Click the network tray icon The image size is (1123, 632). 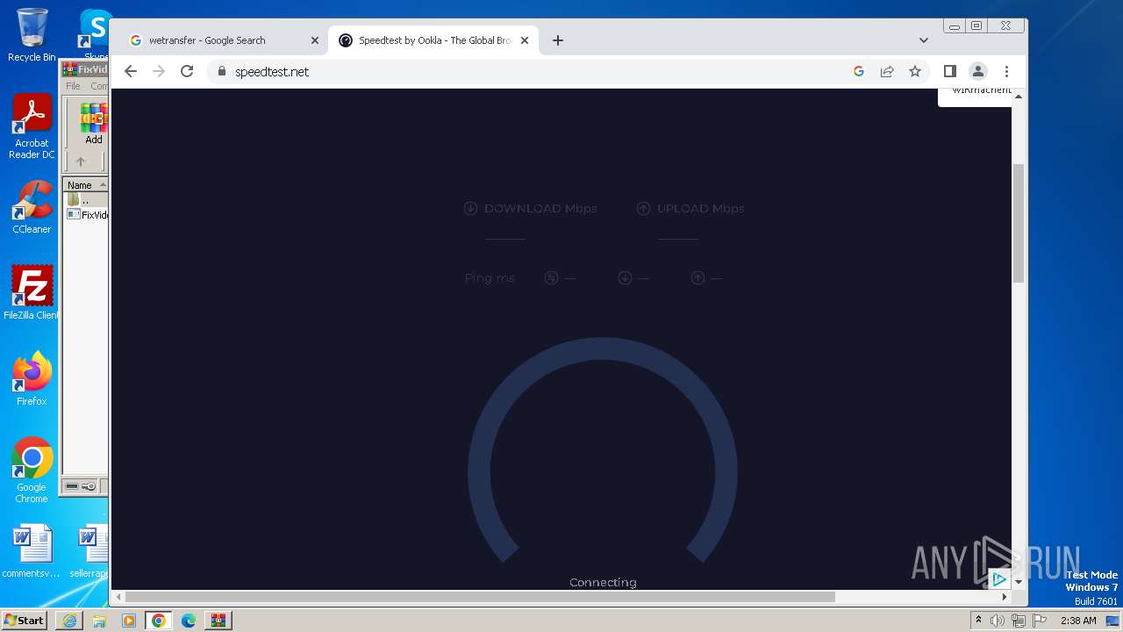coord(1019,621)
